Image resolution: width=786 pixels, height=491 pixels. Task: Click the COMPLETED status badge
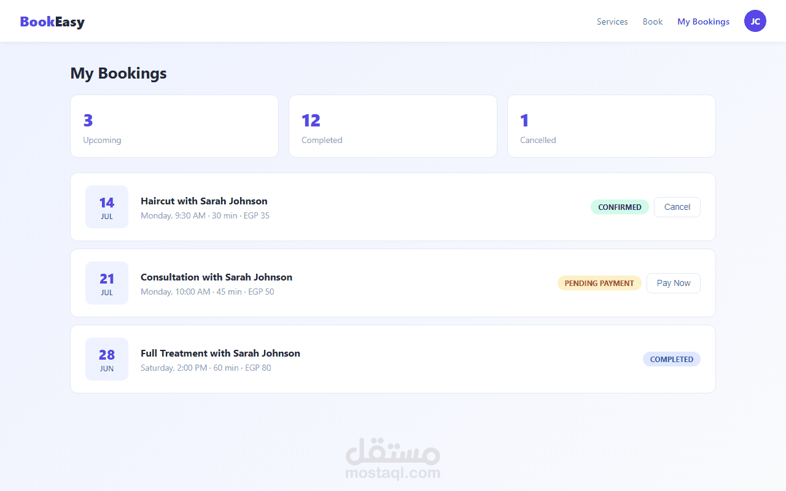[672, 359]
